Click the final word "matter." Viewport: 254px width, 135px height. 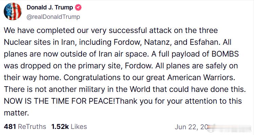(16, 113)
